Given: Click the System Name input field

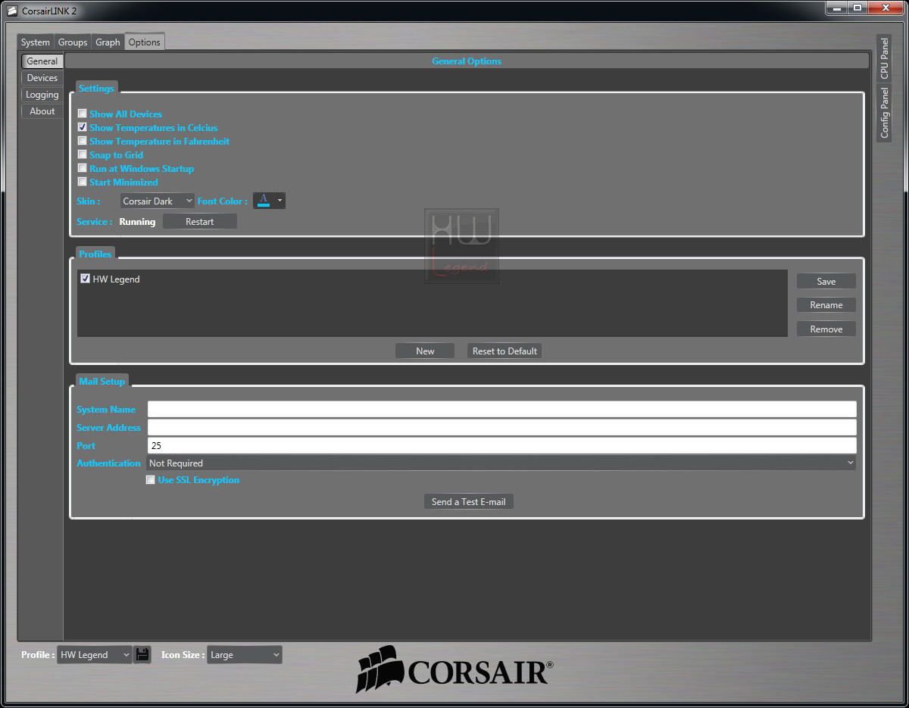Looking at the screenshot, I should click(502, 410).
